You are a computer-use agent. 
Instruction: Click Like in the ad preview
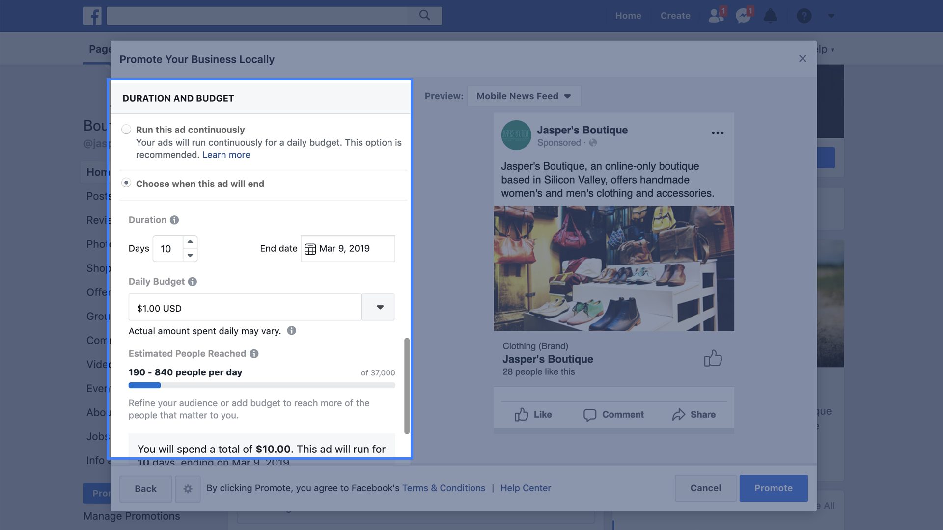tap(533, 415)
